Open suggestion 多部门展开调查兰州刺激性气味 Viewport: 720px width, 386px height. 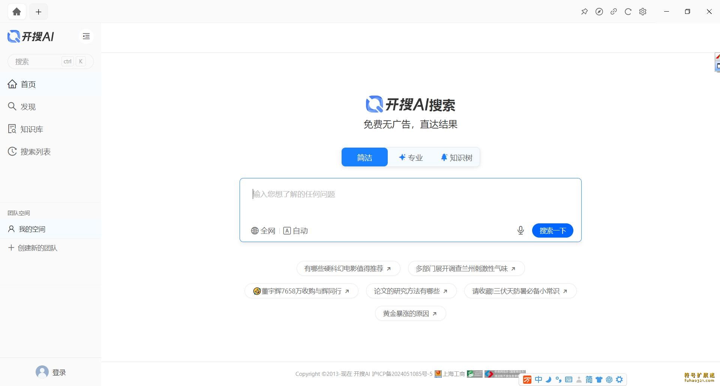pyautogui.click(x=466, y=268)
